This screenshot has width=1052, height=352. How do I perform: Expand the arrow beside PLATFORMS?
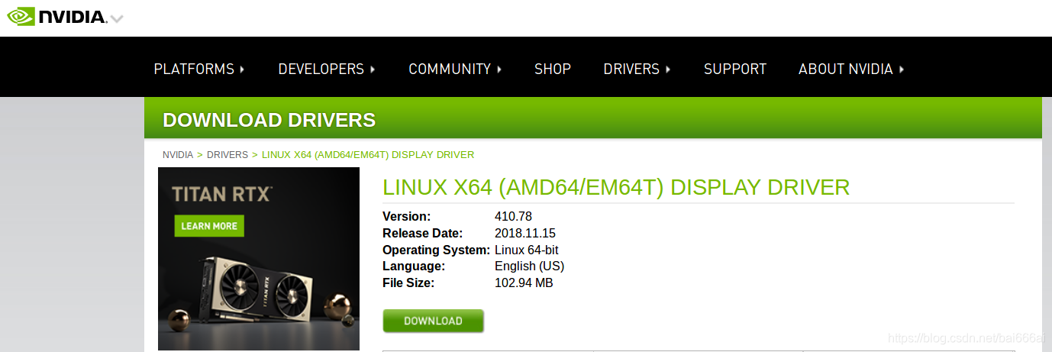[x=242, y=69]
